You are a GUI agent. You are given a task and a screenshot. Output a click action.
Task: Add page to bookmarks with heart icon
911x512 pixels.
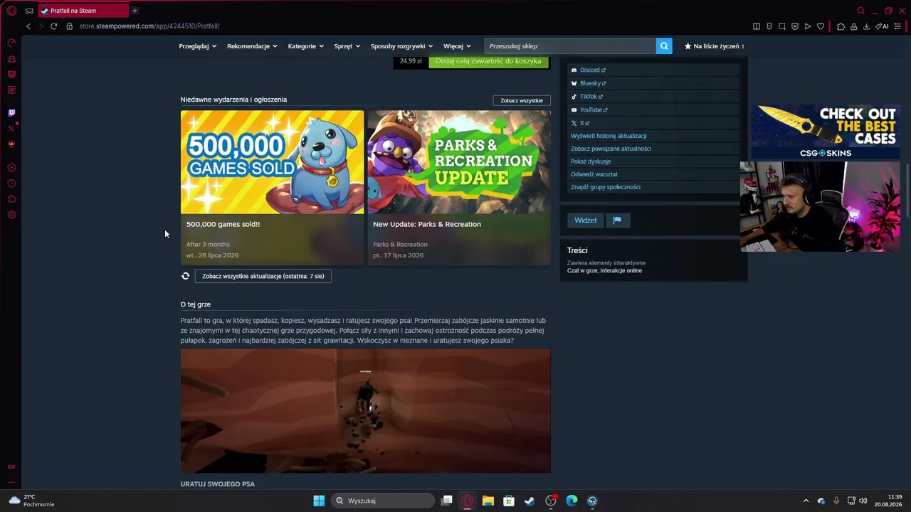point(821,26)
